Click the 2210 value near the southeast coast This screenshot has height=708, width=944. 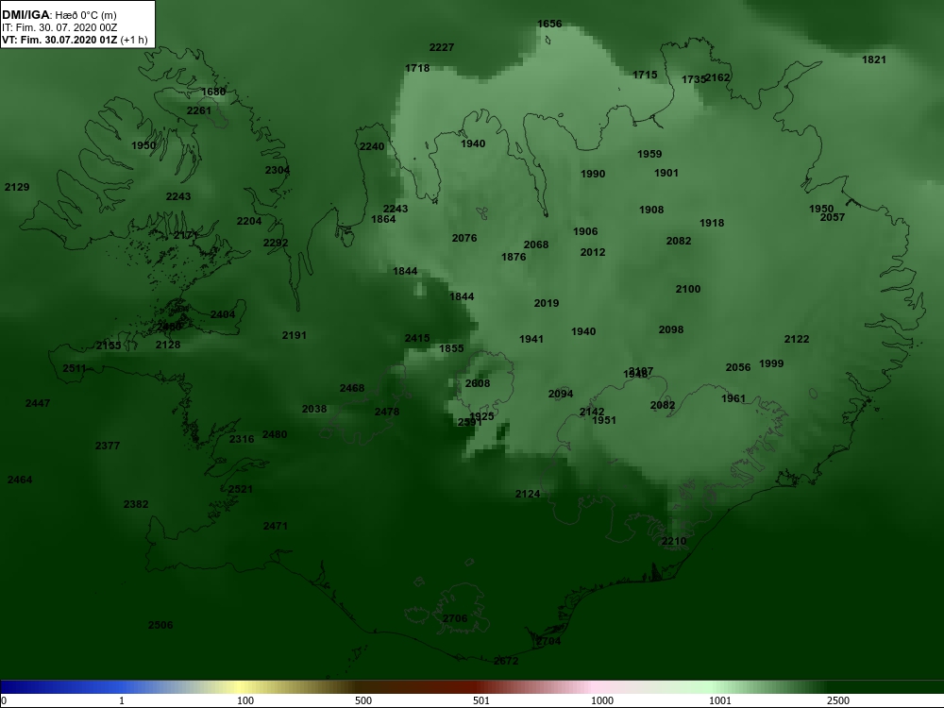click(x=674, y=541)
